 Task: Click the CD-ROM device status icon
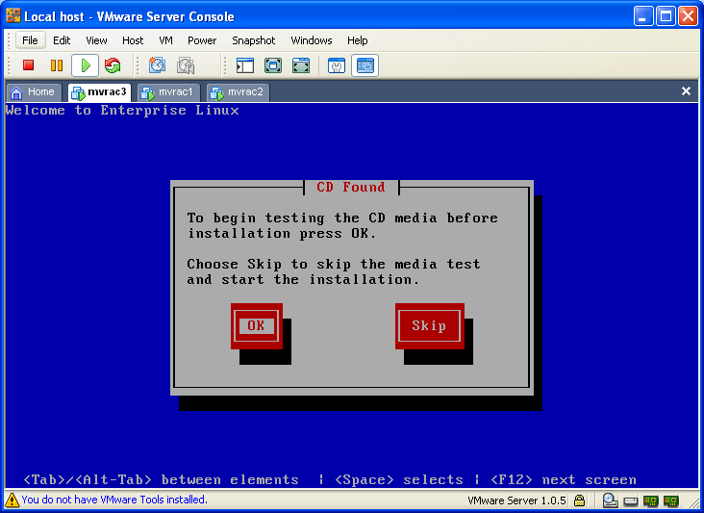point(610,500)
